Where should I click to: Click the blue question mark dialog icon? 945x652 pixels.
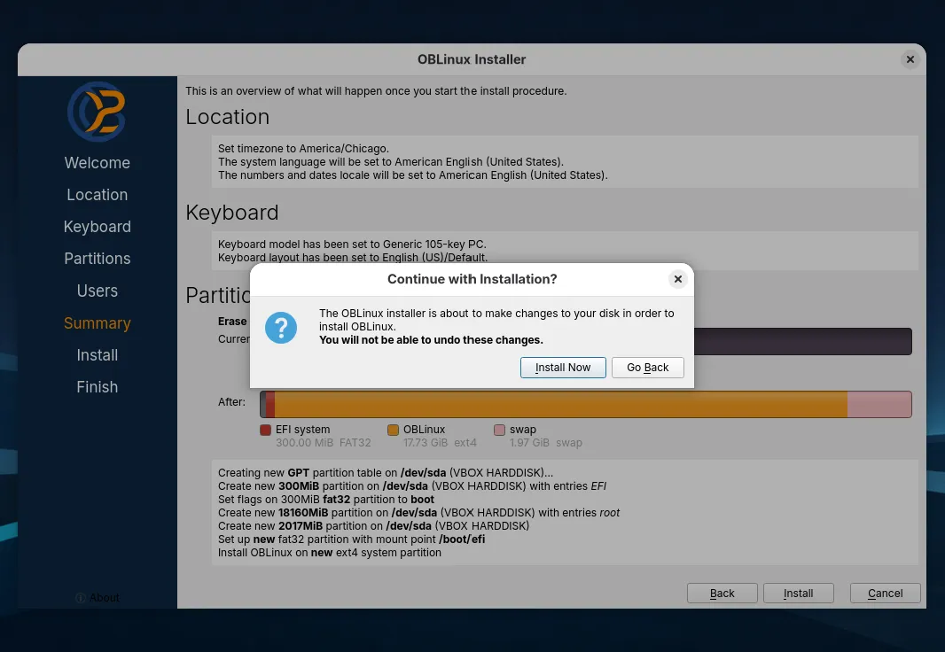(281, 328)
